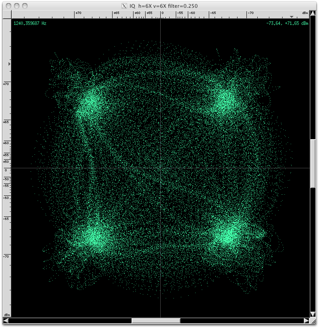Screen dimensions: 319x328
Task: Click the triangle marker on the top ruler
Action: (292, 17)
